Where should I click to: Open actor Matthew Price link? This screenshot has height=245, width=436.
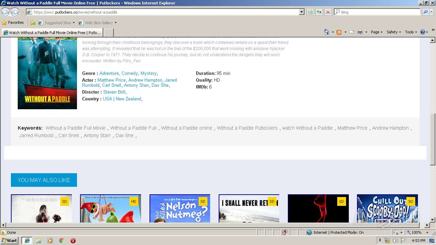tap(111, 80)
